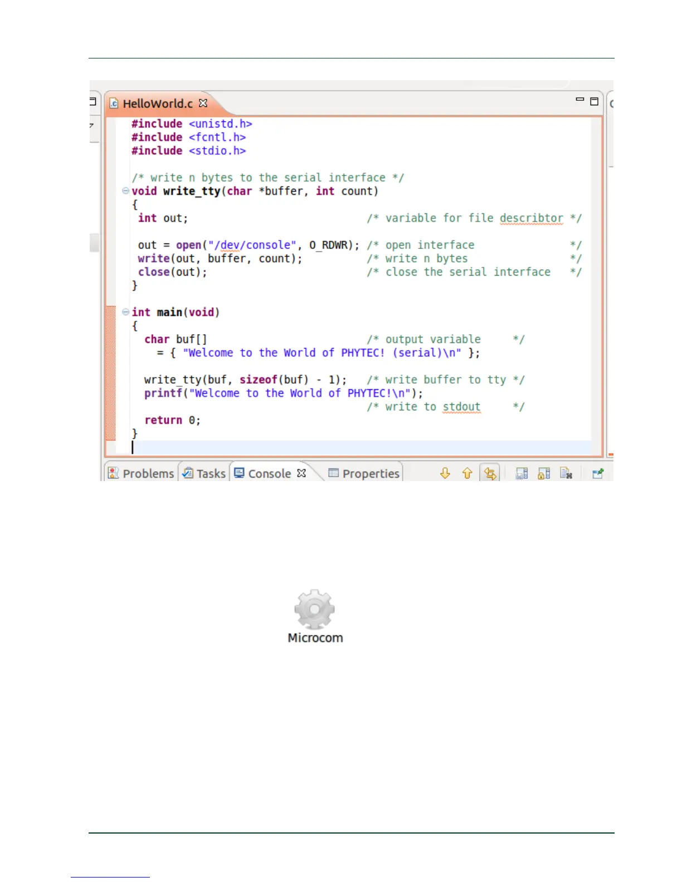The height and width of the screenshot is (882, 682).
Task: Maximize the editor pane
Action: 594,101
